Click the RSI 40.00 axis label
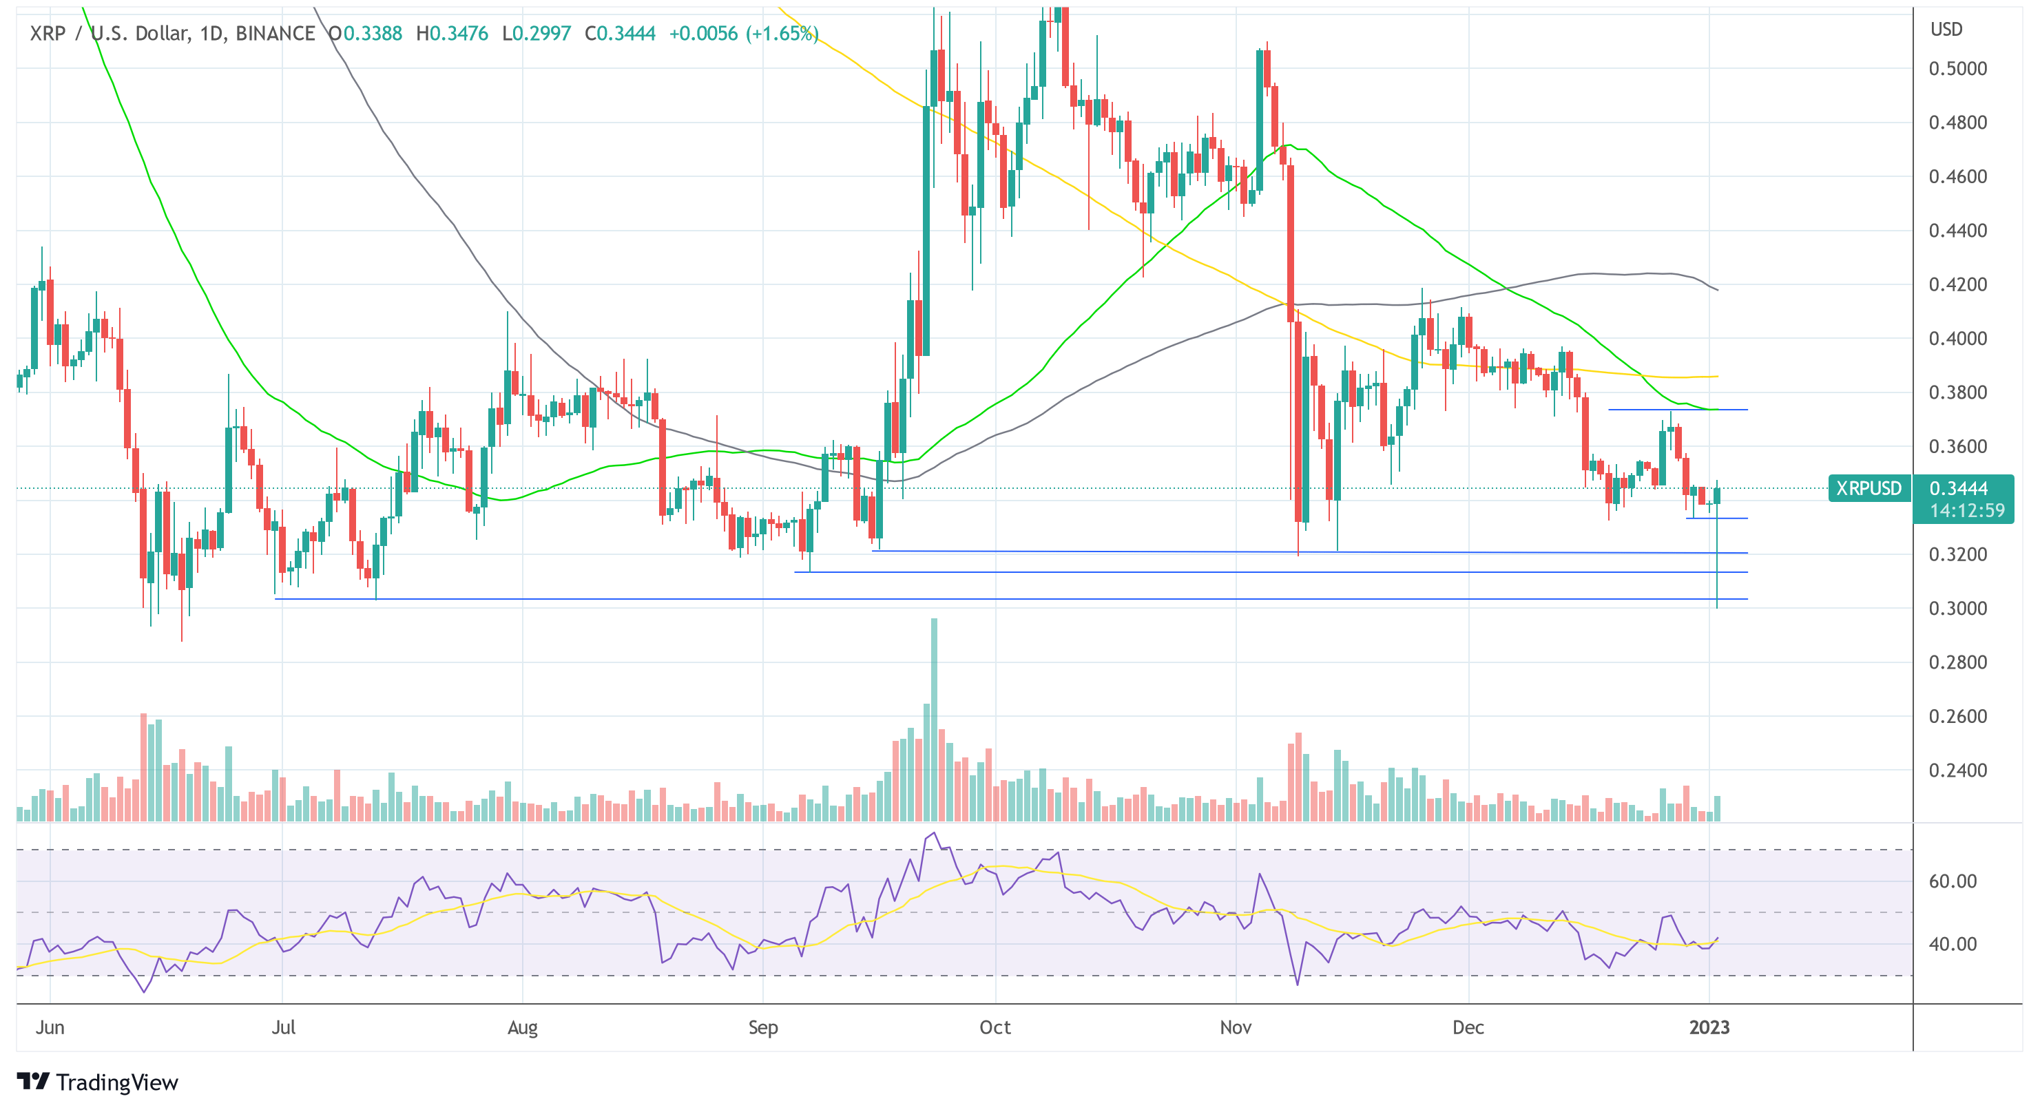 point(1953,943)
